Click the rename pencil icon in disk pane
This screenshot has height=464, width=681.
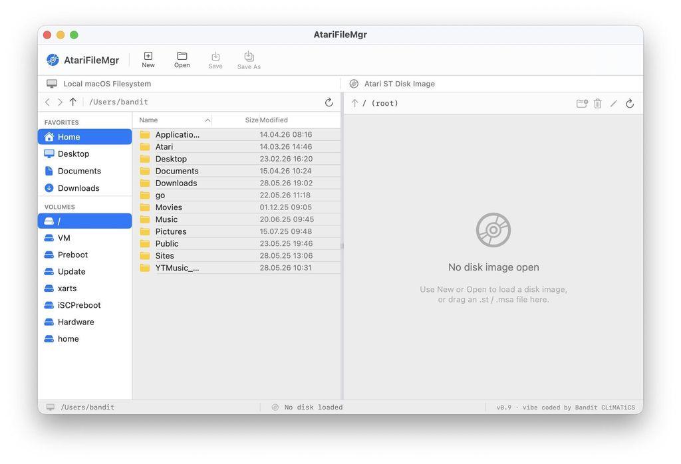(x=614, y=103)
